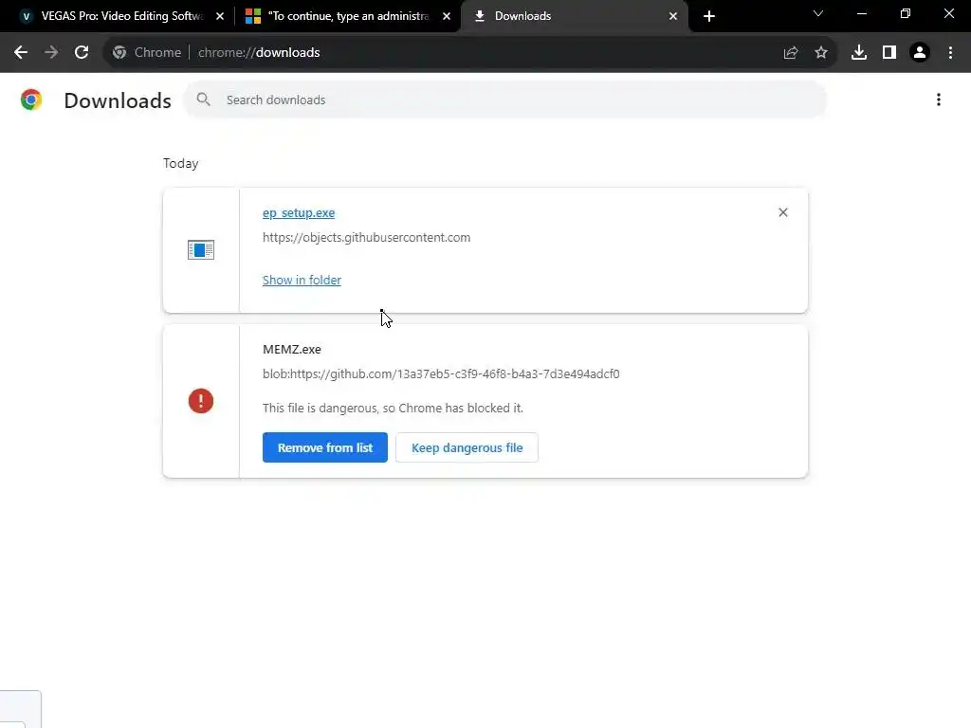Close the Downloads tab

coord(673,16)
